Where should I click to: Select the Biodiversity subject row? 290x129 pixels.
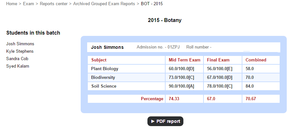(x=184, y=78)
